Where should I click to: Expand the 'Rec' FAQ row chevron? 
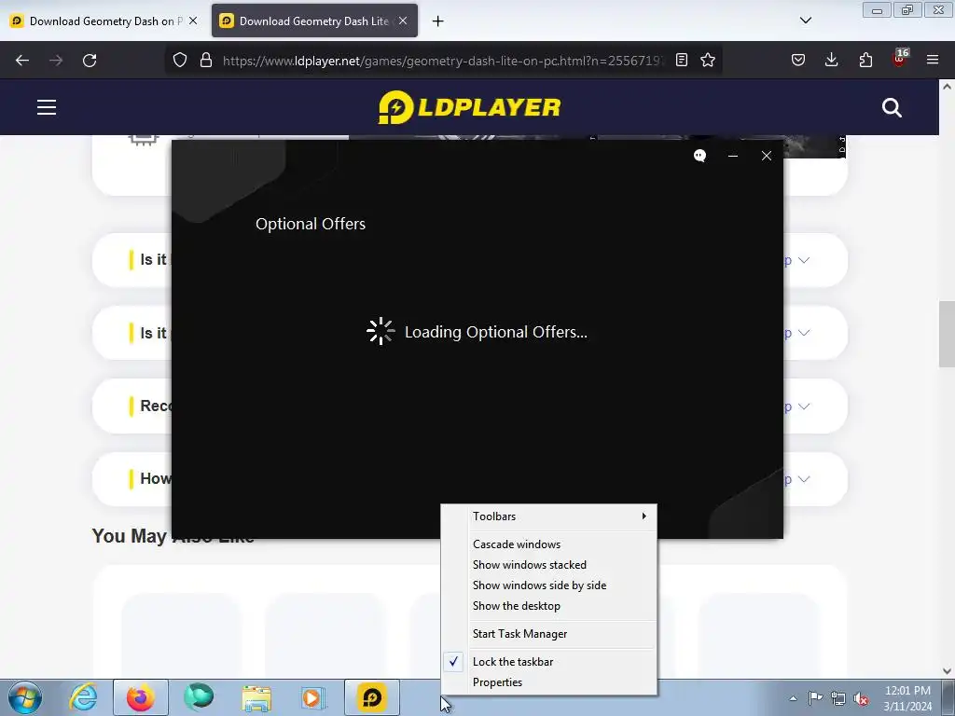pyautogui.click(x=804, y=406)
